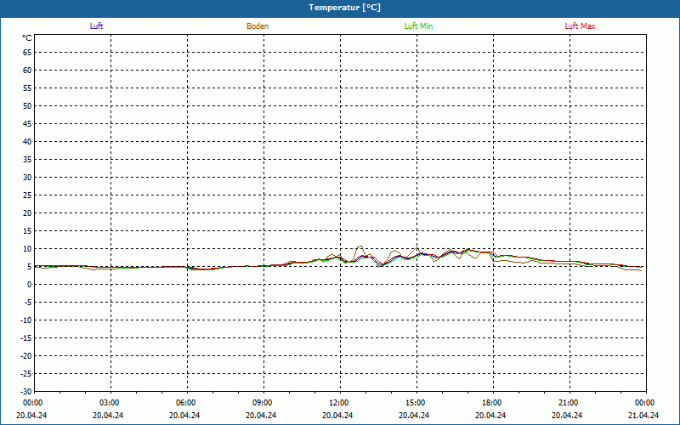Click the 50 value on the y-axis
The width and height of the screenshot is (680, 425).
(27, 105)
